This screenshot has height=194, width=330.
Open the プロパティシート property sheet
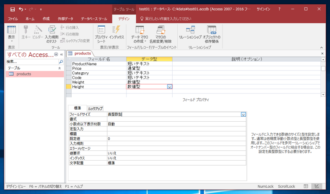101,34
